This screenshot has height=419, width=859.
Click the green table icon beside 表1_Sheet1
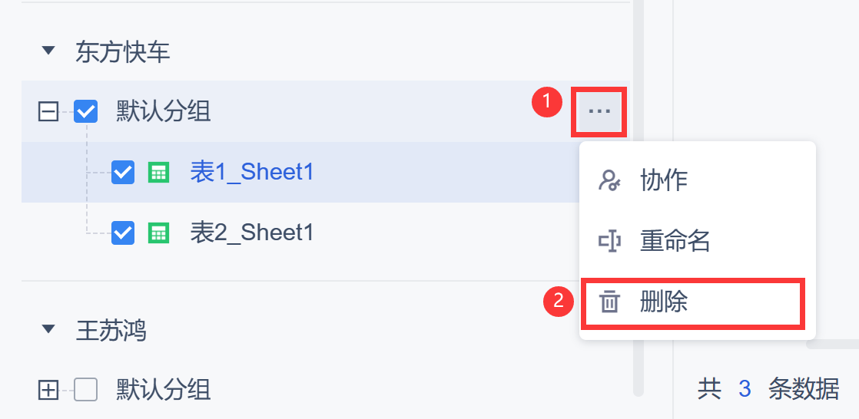[158, 173]
